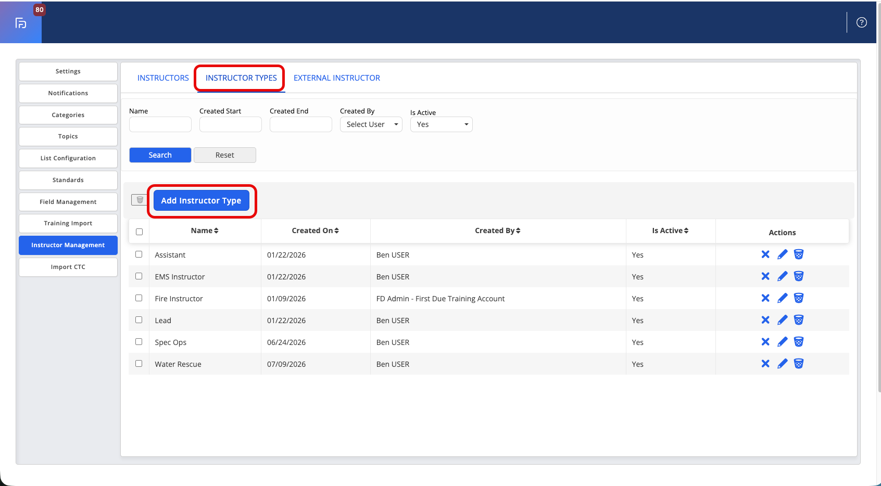Click the bulk delete trash icon
The width and height of the screenshot is (881, 486).
point(140,200)
